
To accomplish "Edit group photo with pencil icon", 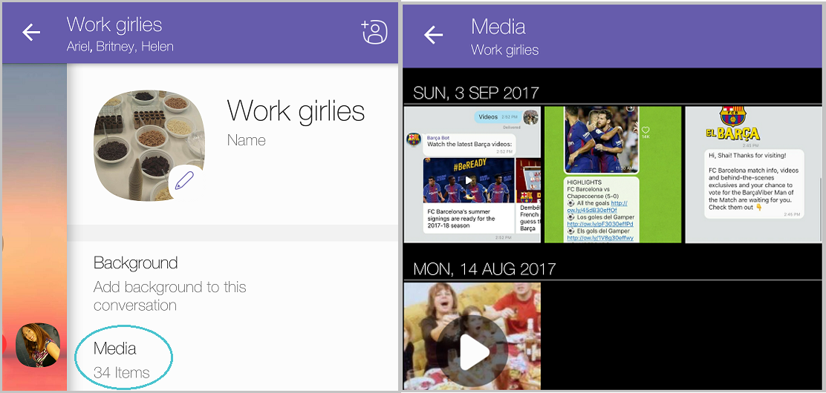I will point(184,181).
